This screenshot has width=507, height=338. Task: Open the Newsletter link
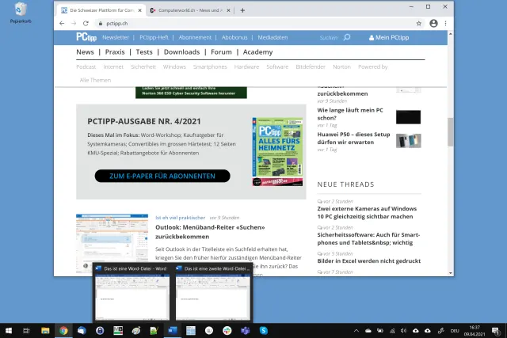pos(116,37)
